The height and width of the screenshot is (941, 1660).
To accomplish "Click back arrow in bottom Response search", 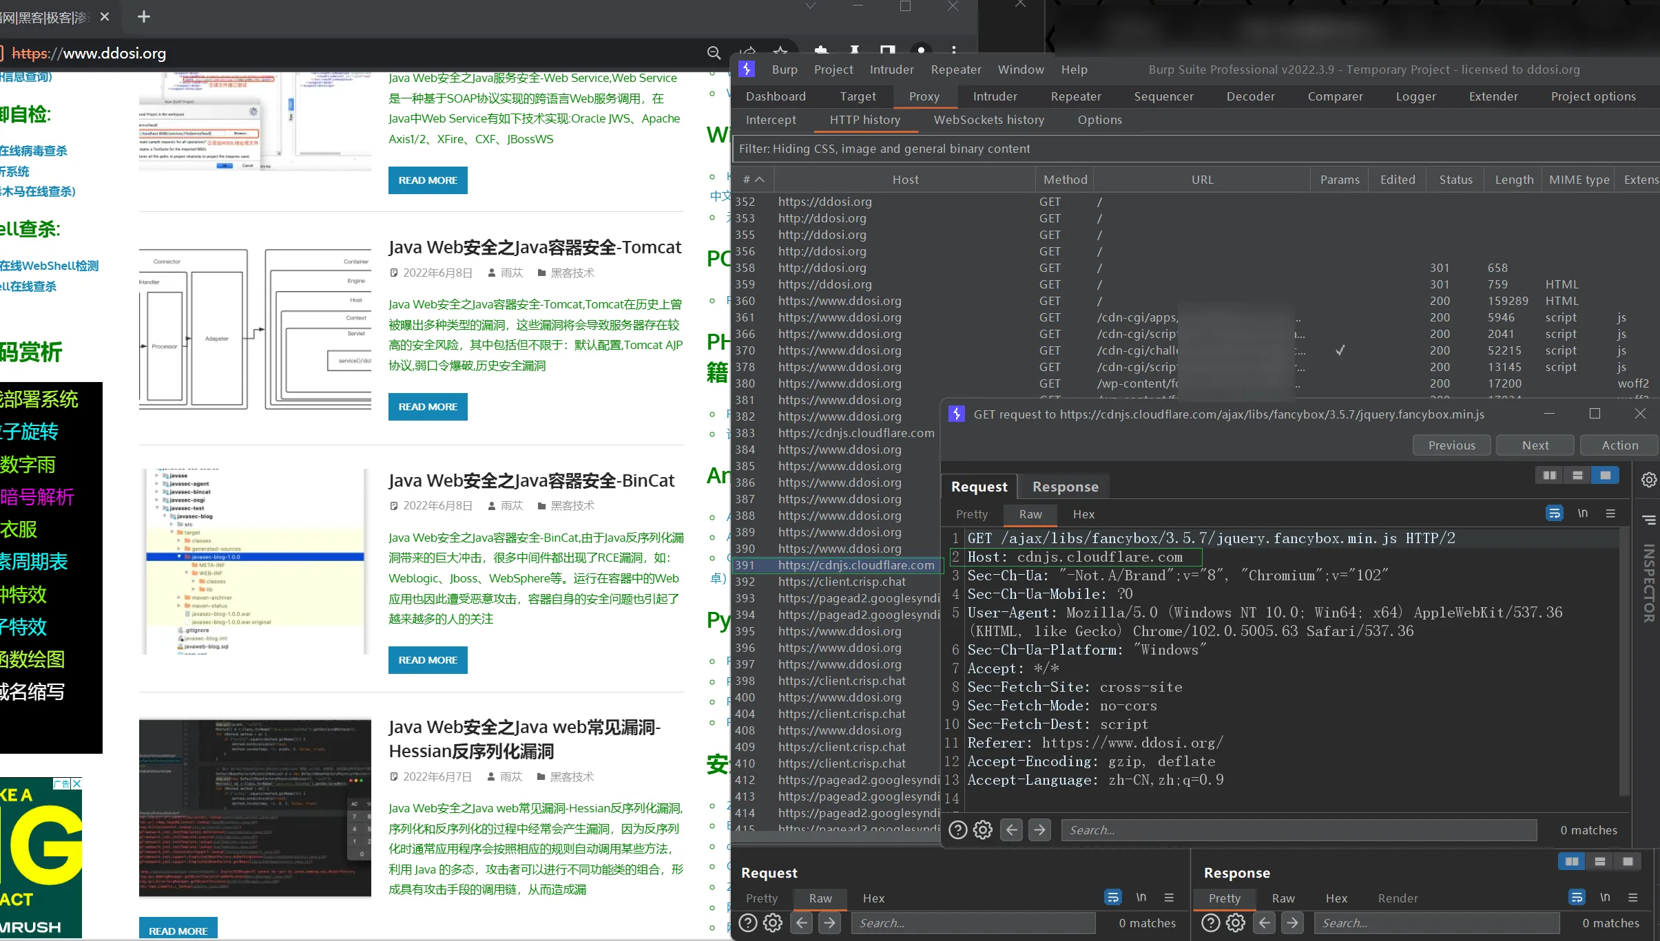I will [x=1265, y=923].
